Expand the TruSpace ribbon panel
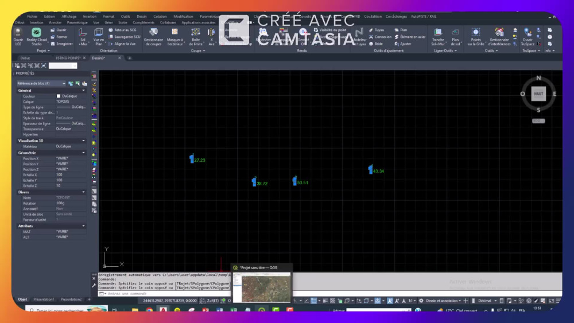Image resolution: width=574 pixels, height=323 pixels. click(x=531, y=51)
